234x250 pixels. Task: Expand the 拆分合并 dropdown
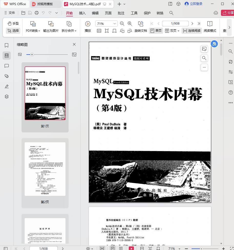tap(69, 30)
